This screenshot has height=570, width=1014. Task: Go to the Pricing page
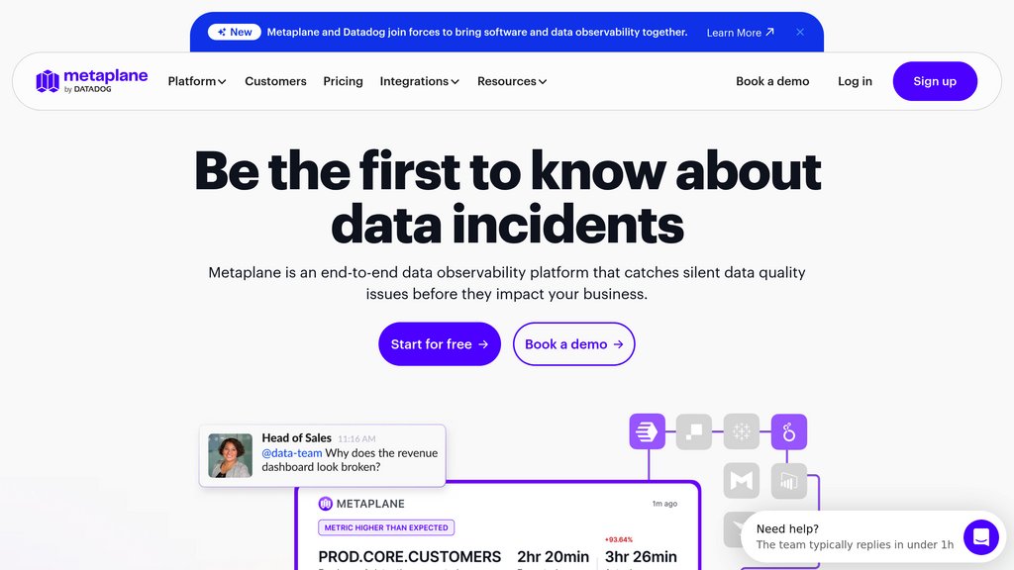pyautogui.click(x=343, y=81)
